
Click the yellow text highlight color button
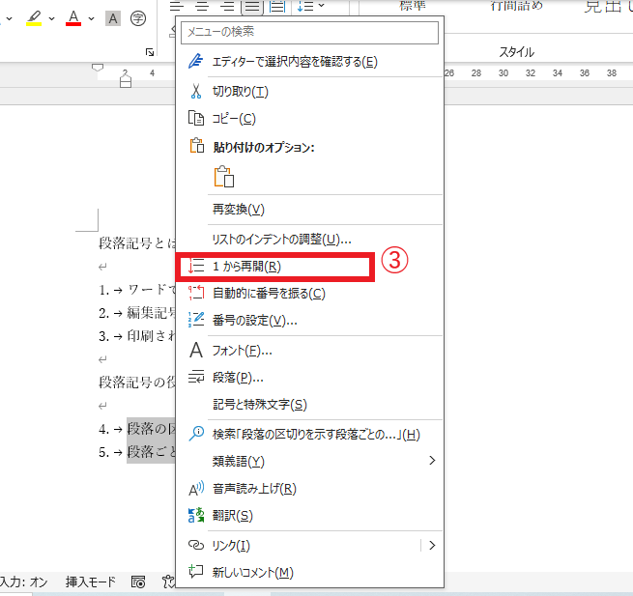click(34, 18)
